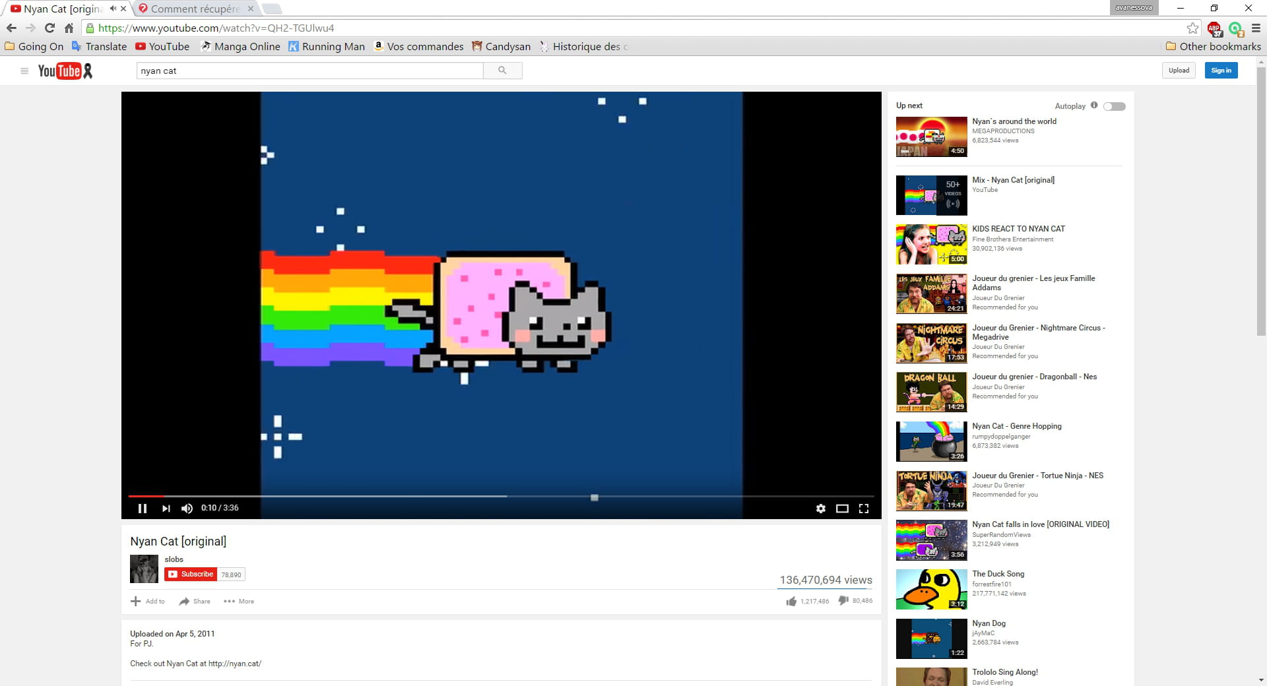Viewport: 1267px width, 686px height.
Task: Open Mix - Nyan Cat playlist thumbnail
Action: (931, 195)
